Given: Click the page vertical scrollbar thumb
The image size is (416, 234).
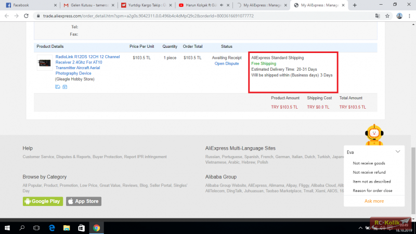Looking at the screenshot, I should [413, 180].
